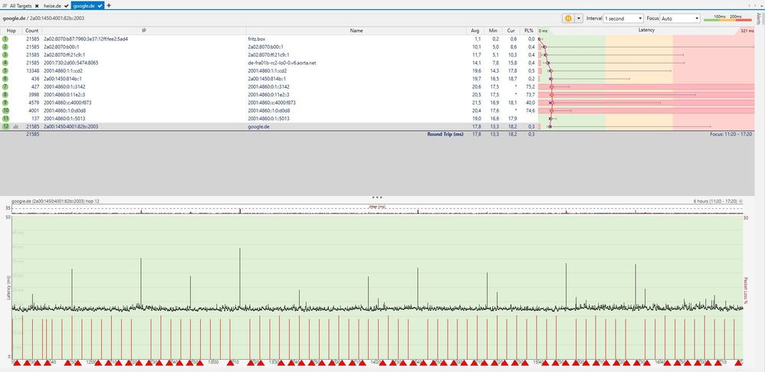Add a new target tab with plus icon
765x372 pixels.
109,5
